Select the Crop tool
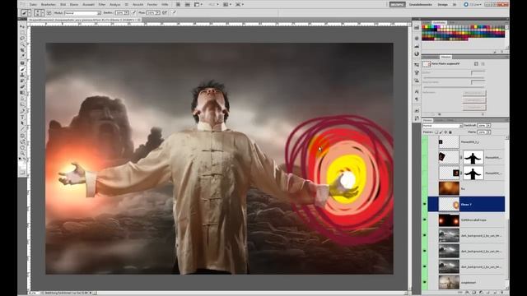Image resolution: width=527 pixels, height=296 pixels. pos(22,50)
